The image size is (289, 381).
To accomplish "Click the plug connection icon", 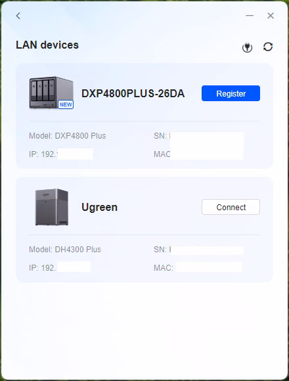I will click(247, 47).
